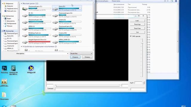Select the ARMA_GAME (Z:) drive
Screen dimensions: 191x107
click(x=67, y=42)
